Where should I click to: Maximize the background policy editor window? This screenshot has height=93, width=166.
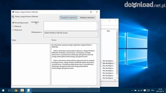click(109, 20)
